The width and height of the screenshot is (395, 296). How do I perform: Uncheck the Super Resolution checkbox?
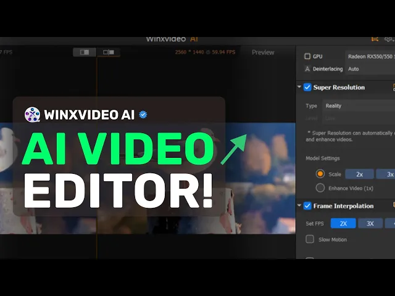(x=307, y=88)
